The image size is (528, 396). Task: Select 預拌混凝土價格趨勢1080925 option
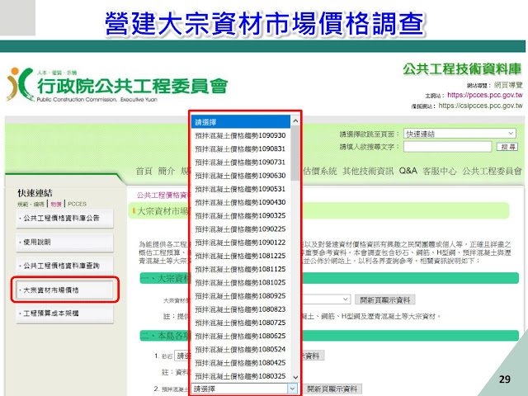240,296
